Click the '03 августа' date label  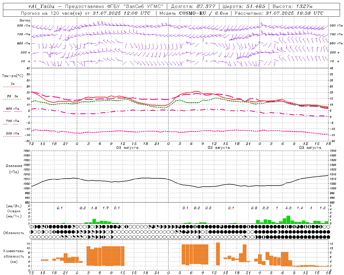pyautogui.click(x=310, y=148)
